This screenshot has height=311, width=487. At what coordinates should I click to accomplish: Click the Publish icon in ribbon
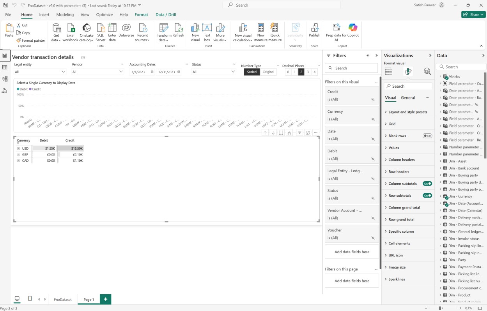(314, 28)
